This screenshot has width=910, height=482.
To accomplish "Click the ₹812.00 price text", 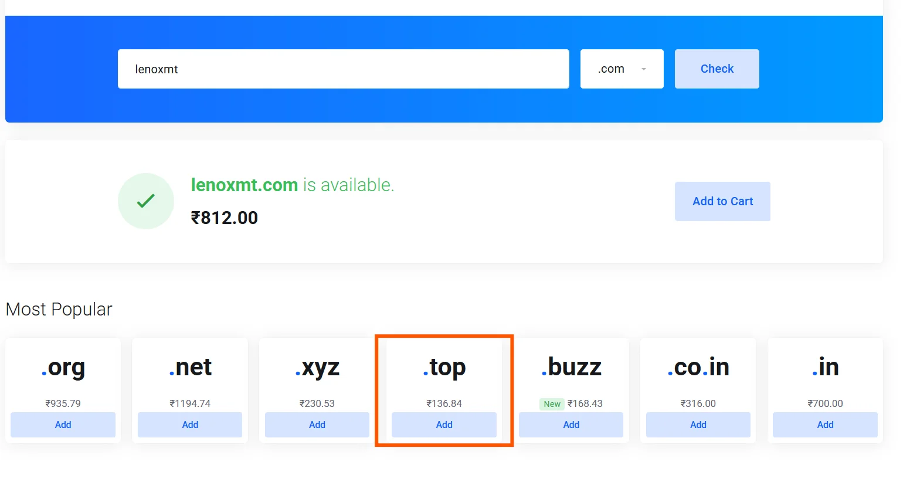I will pos(224,217).
